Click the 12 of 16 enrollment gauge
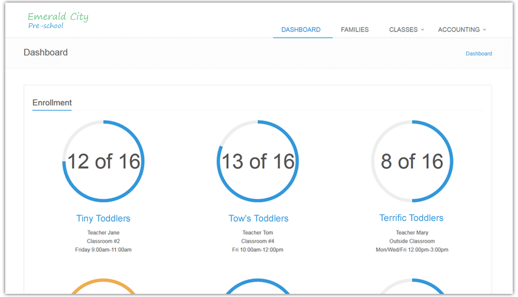This screenshot has height=297, width=518. (103, 161)
